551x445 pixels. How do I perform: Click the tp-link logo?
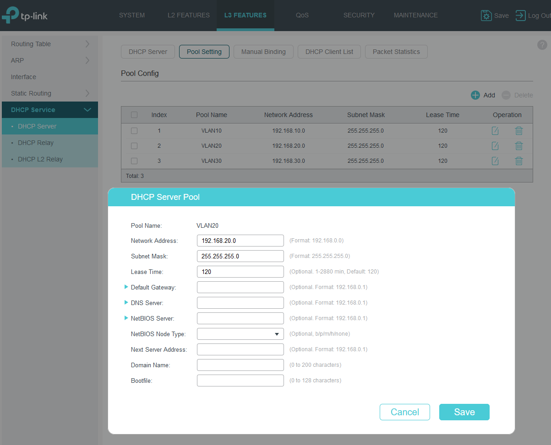(24, 15)
